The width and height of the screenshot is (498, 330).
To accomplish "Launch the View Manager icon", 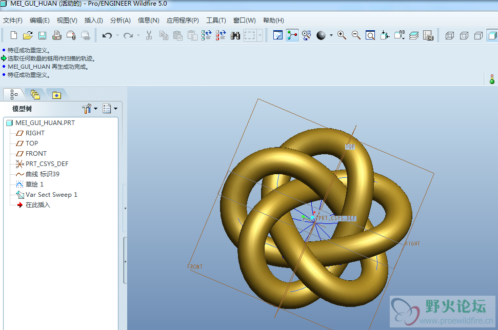I will pos(428,35).
